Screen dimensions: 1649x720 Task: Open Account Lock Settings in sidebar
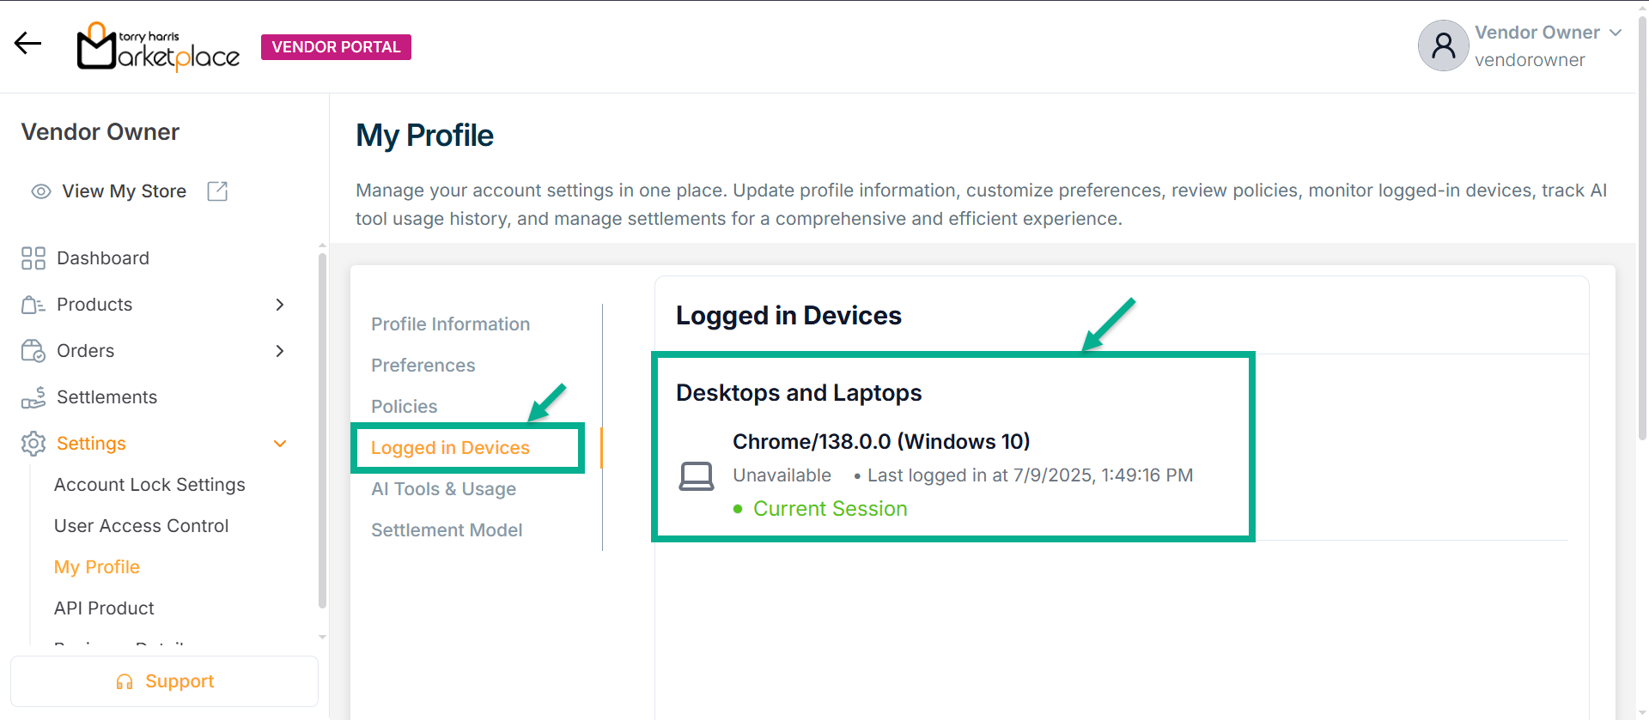coord(149,485)
